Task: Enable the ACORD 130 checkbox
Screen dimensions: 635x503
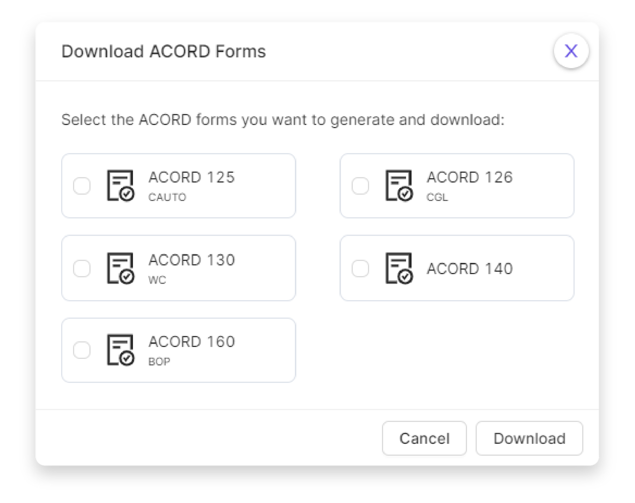Action: (x=82, y=268)
